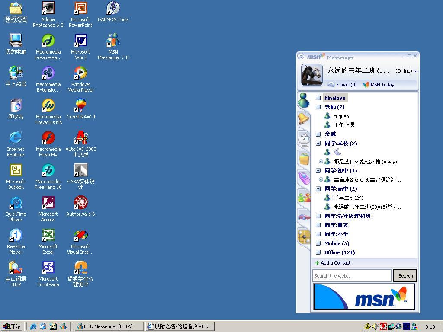Launch QuickTime Player desktop icon
The height and width of the screenshot is (332, 443).
(16, 209)
